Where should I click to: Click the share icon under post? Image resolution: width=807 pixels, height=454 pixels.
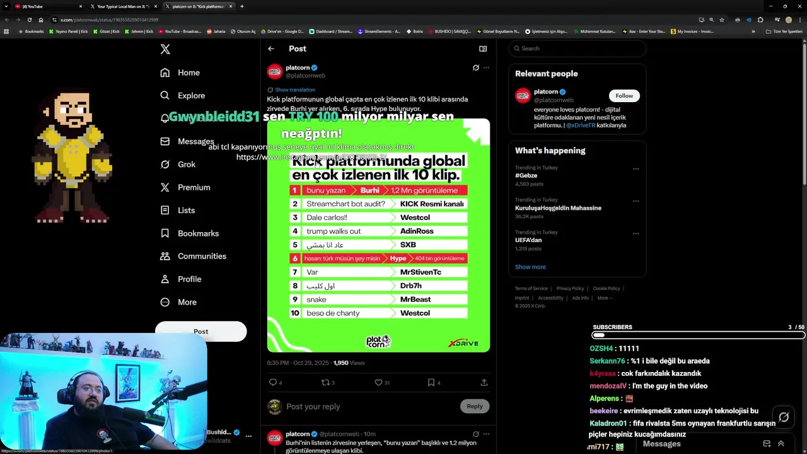pos(484,382)
